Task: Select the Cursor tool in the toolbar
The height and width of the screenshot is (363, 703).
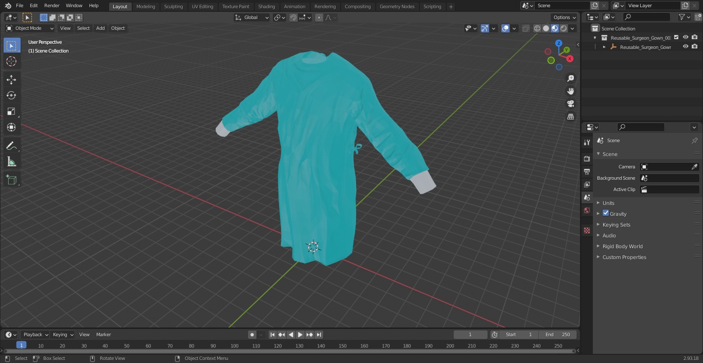Action: (x=11, y=61)
